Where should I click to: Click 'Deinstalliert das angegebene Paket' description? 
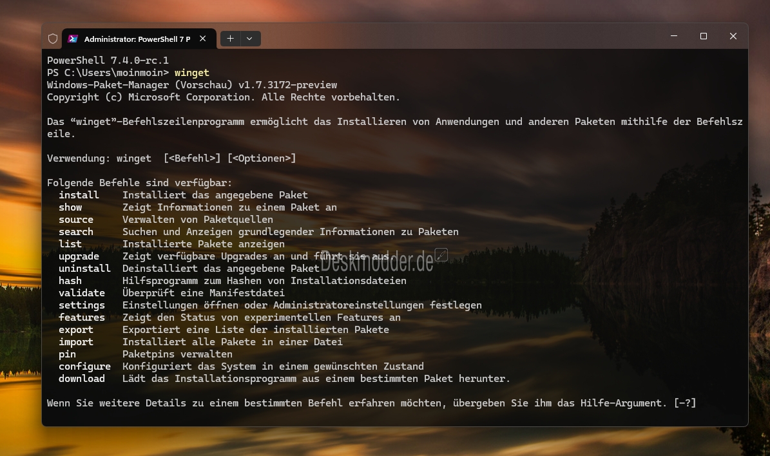click(221, 269)
